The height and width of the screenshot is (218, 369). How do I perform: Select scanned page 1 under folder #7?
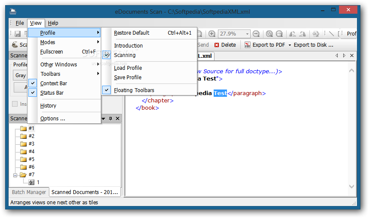click(34, 182)
